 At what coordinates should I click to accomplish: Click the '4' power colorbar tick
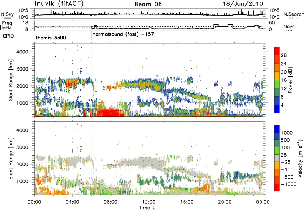[x=282, y=105]
